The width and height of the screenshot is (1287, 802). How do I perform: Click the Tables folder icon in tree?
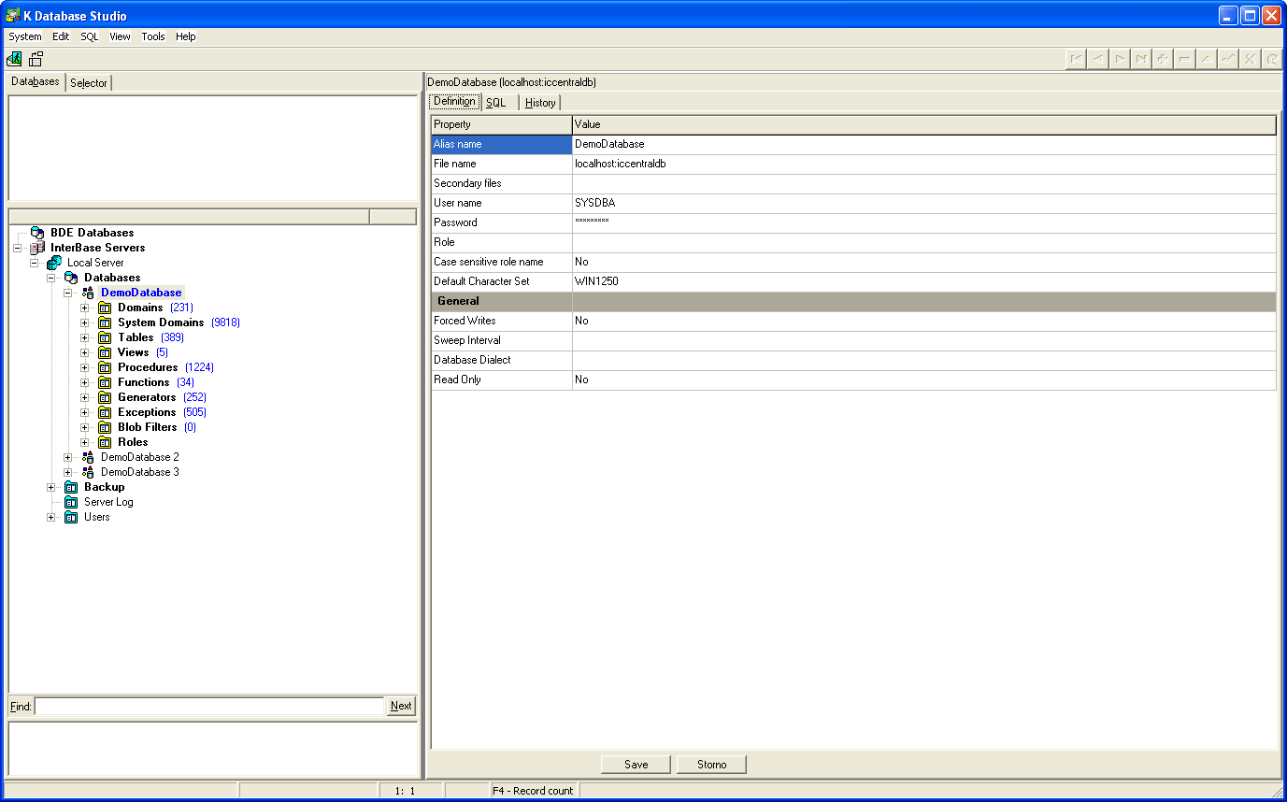(105, 337)
